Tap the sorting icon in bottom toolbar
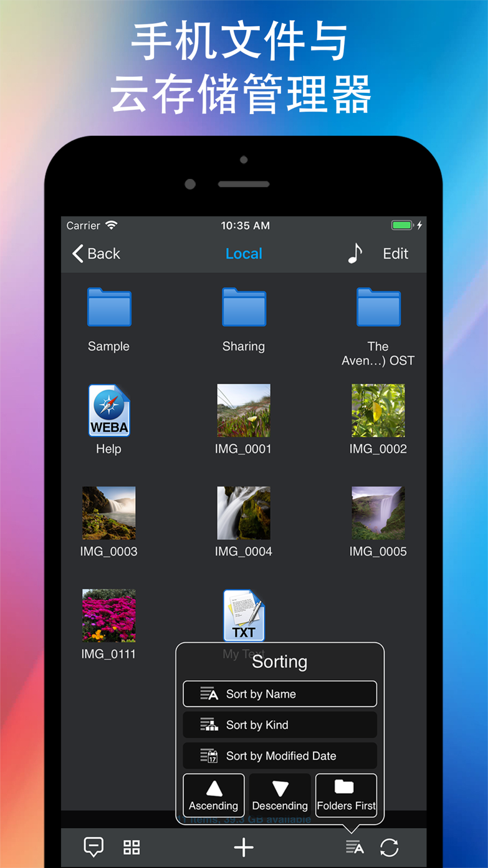Image resolution: width=488 pixels, height=868 pixels. 355,847
